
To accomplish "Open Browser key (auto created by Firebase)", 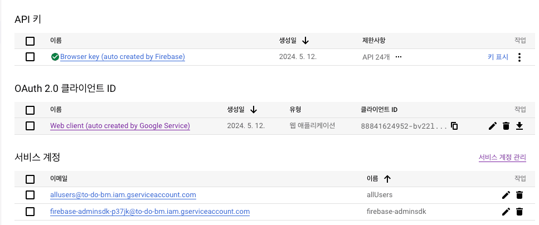I will click(x=123, y=57).
